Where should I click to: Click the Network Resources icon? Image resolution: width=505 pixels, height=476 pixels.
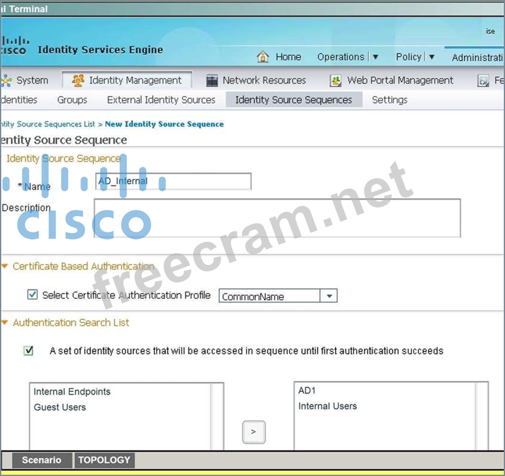tap(212, 81)
